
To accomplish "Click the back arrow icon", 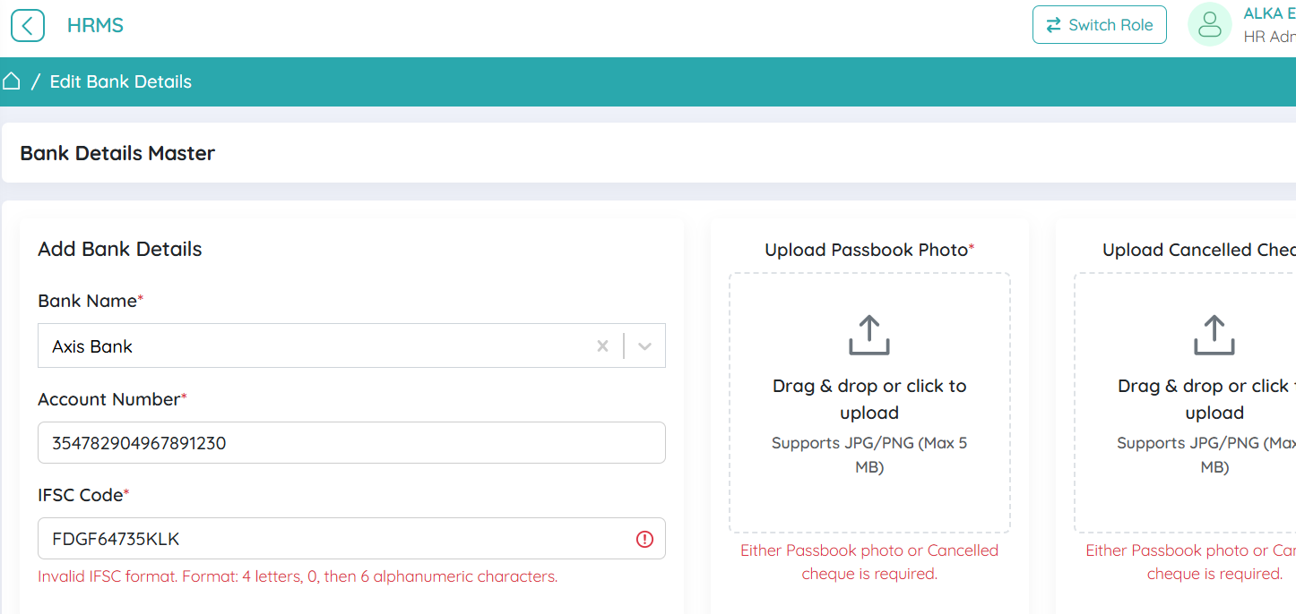I will [28, 25].
